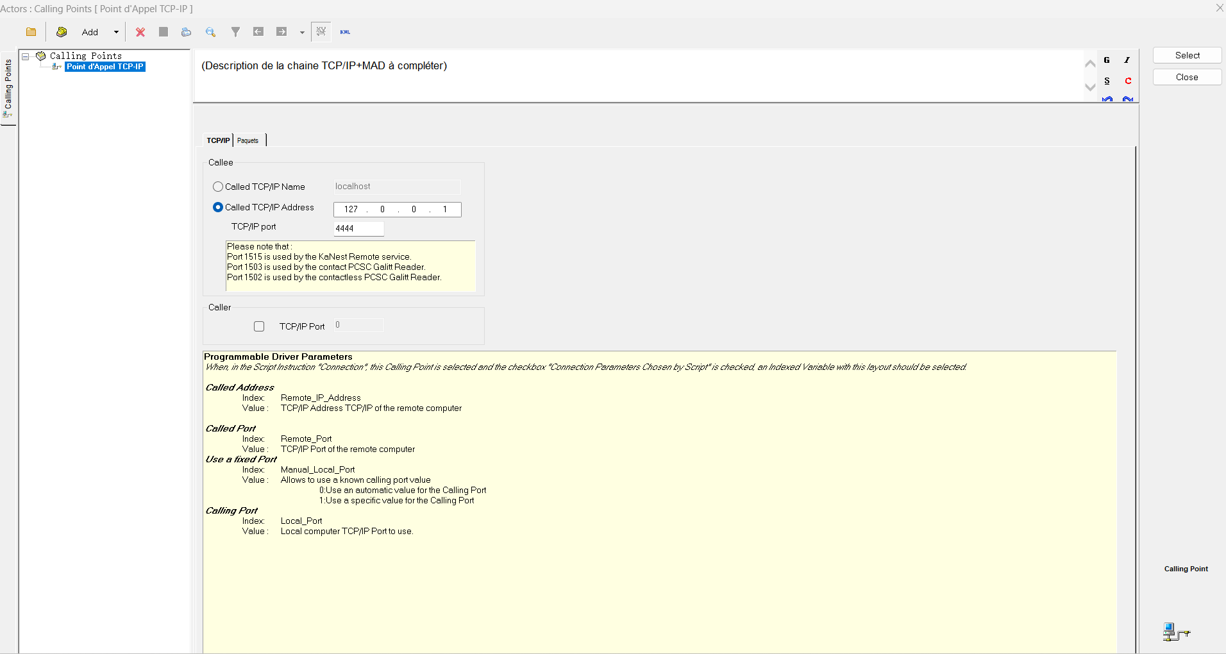This screenshot has width=1226, height=654.
Task: Apply underline with the S format icon
Action: pos(1107,81)
